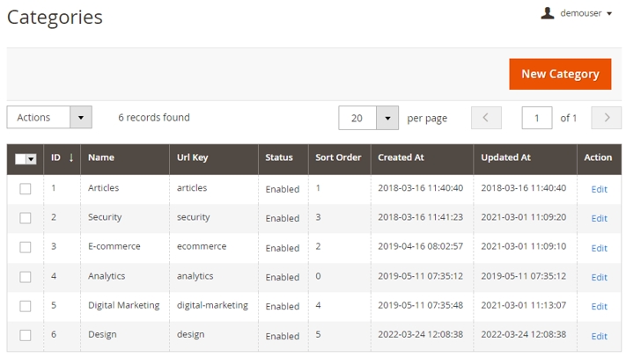Go to previous page arrow

click(486, 118)
